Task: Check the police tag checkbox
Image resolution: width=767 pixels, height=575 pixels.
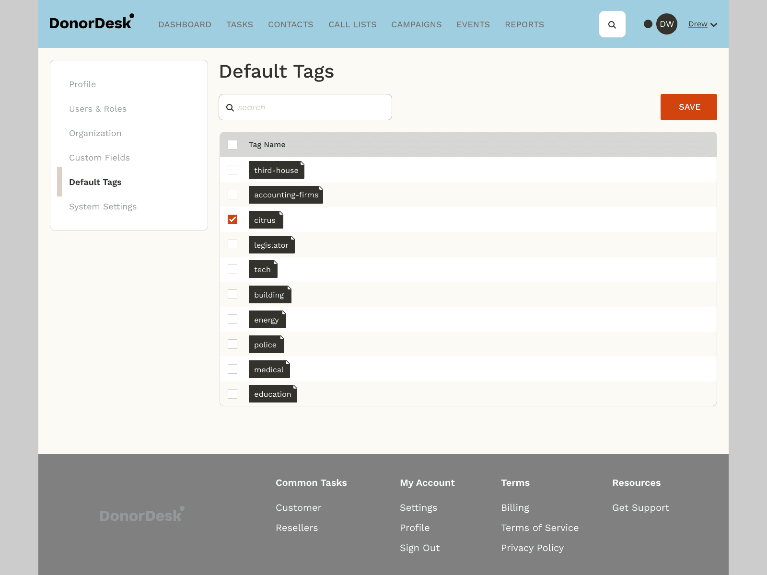Action: point(232,344)
